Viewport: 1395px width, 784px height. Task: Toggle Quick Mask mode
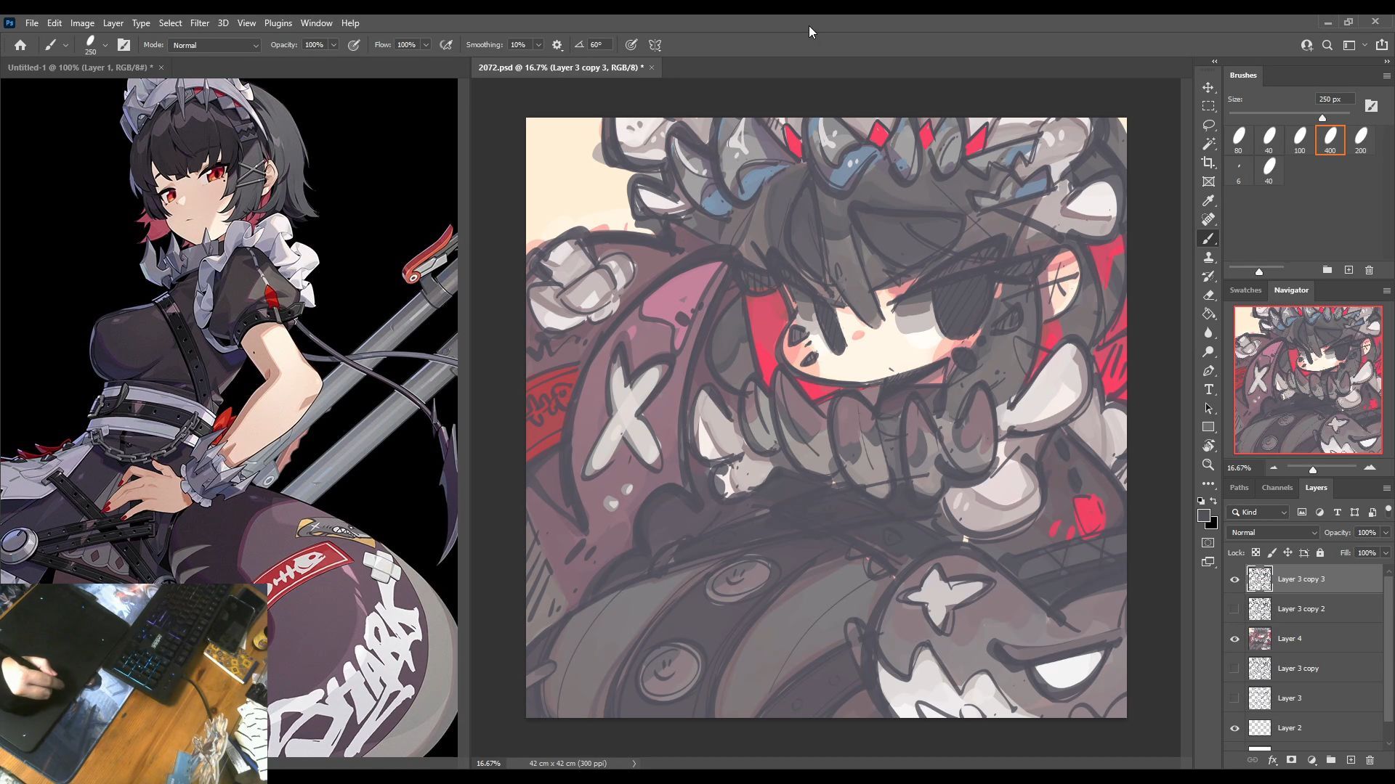[x=1208, y=543]
